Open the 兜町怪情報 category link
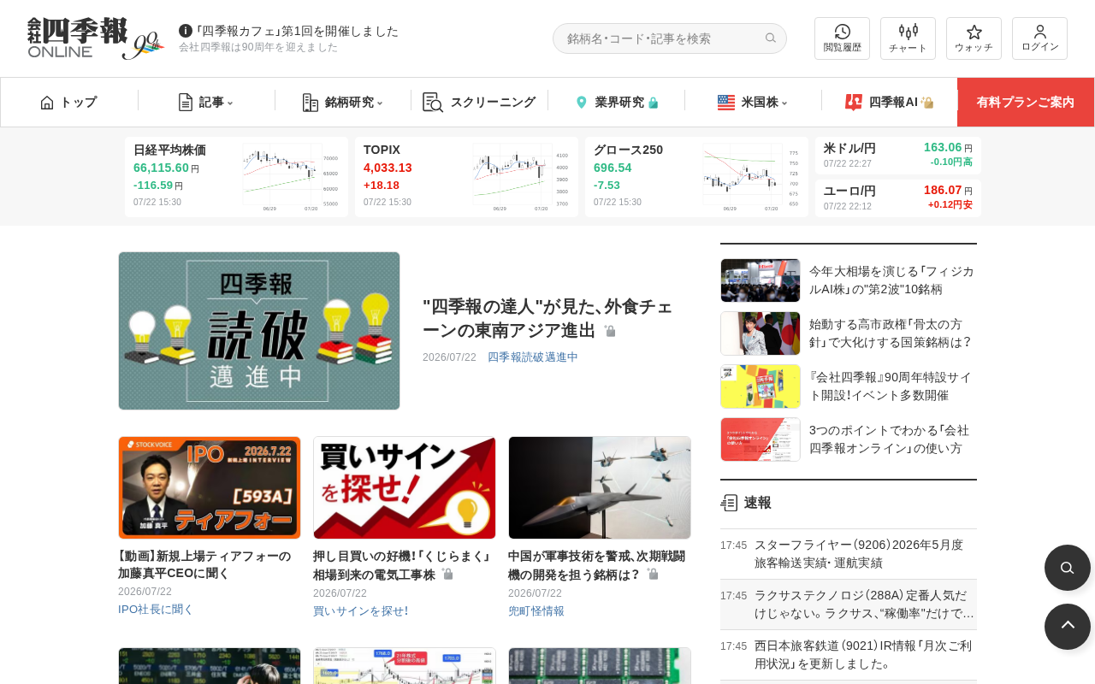Screen dimensions: 1095x684 [x=536, y=611]
